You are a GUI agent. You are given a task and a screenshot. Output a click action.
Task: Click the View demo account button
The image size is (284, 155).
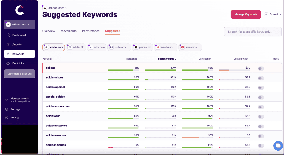pyautogui.click(x=20, y=74)
